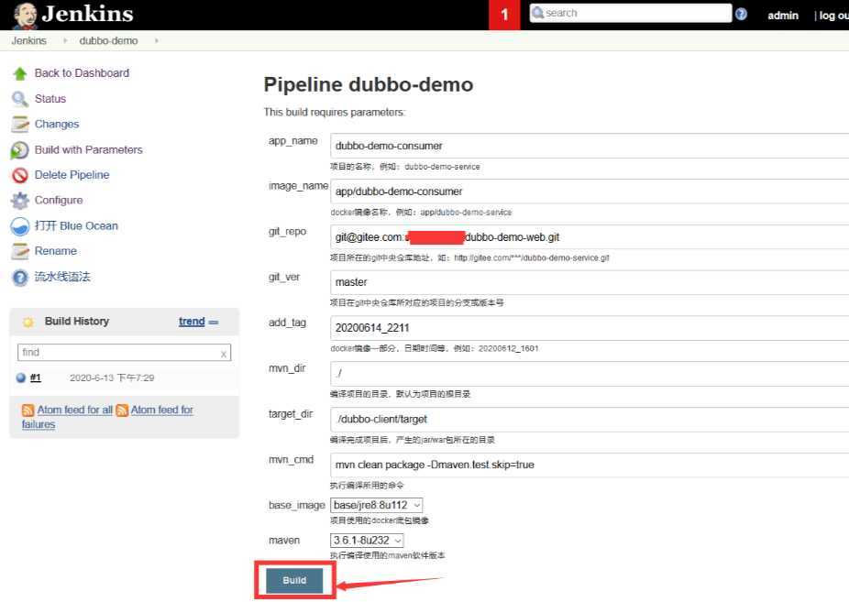The width and height of the screenshot is (849, 602).
Task: Open the base_image dropdown
Action: (x=376, y=505)
